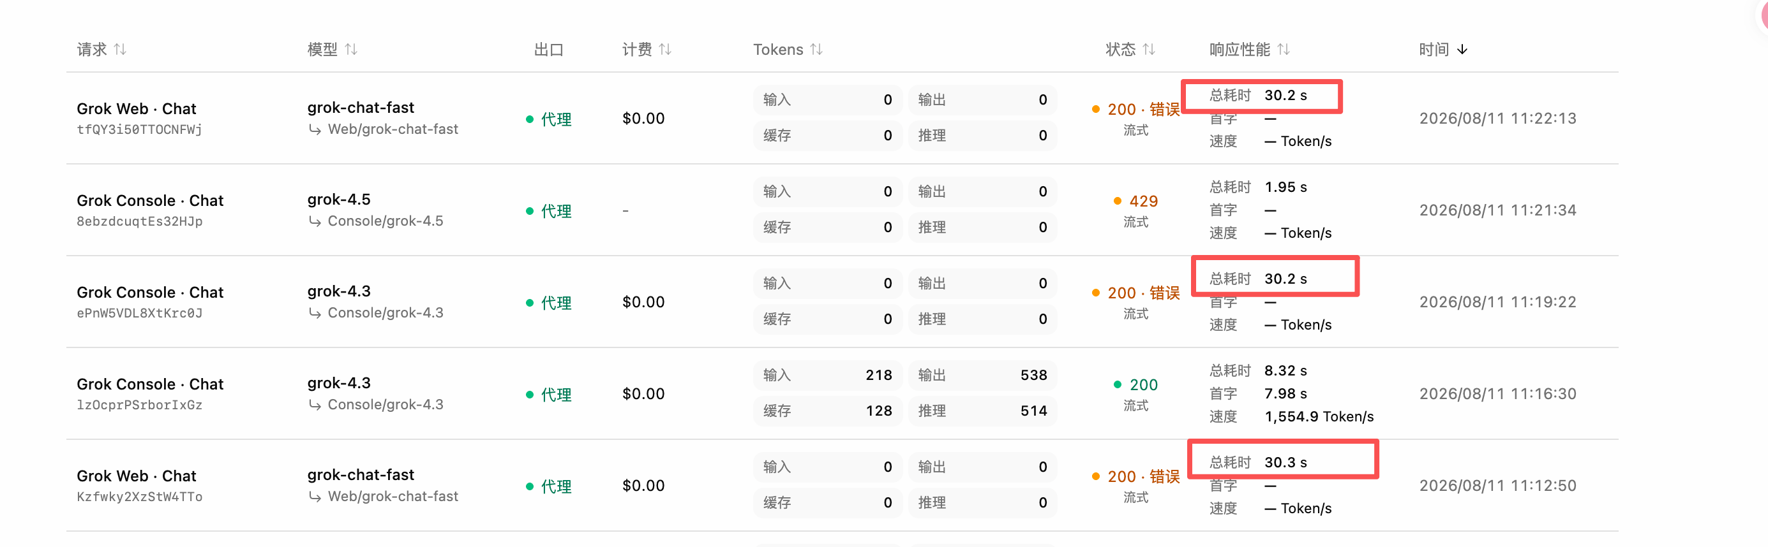Click Web/grok-chat-fast path in 11:12:50 row

pyautogui.click(x=393, y=496)
